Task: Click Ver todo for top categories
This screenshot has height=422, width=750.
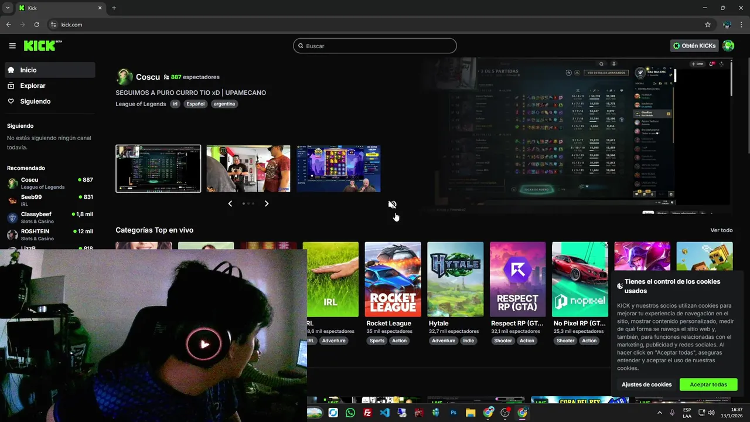Action: (721, 230)
